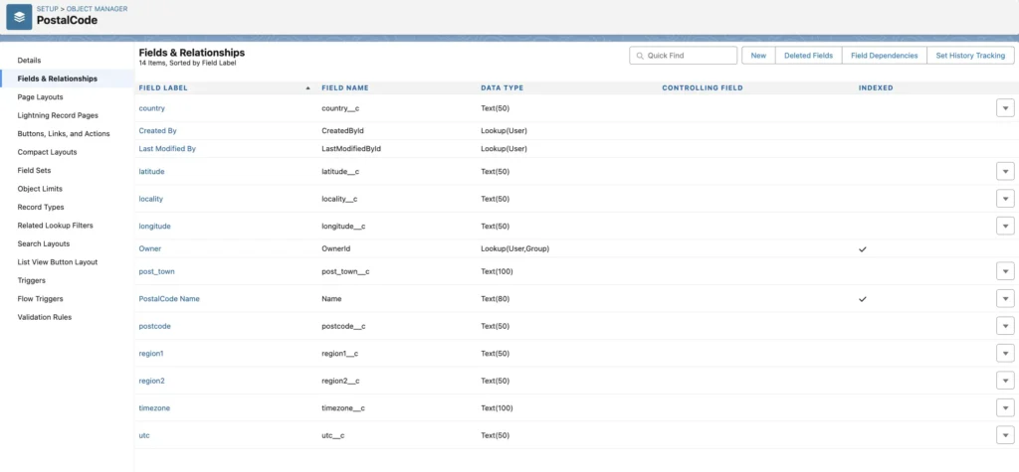Sort by the Data Type column header
Viewport: 1019px width, 472px height.
point(502,88)
